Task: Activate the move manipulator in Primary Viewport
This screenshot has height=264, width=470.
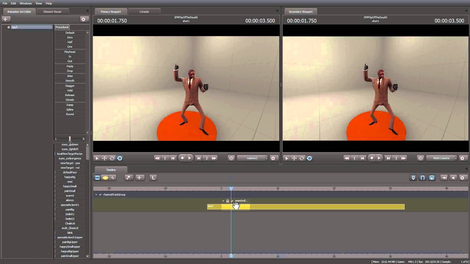Action: [x=104, y=158]
